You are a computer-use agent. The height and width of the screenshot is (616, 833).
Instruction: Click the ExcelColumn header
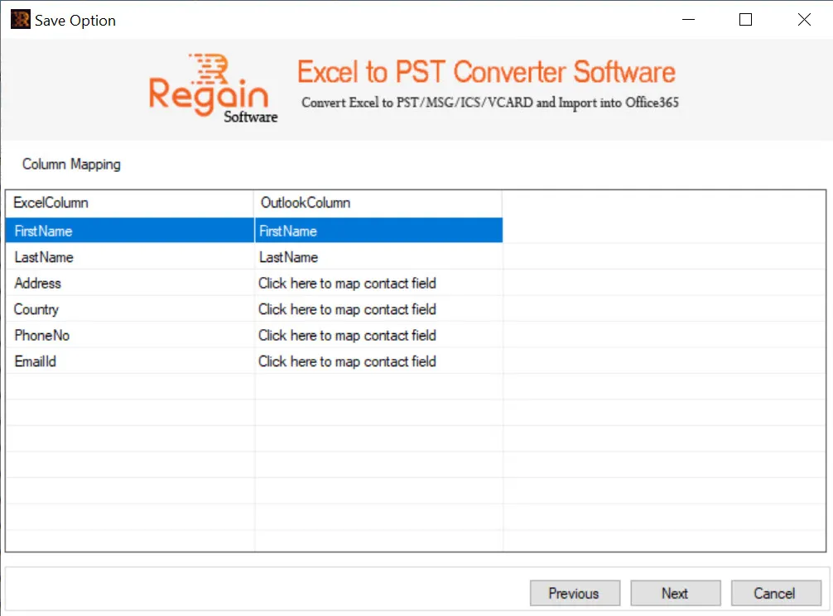[x=130, y=203]
